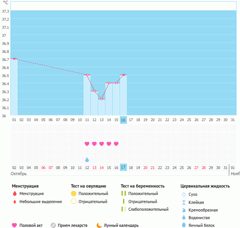Open the Лунный календарь orange moon icon
The image size is (240, 228).
tap(99, 225)
